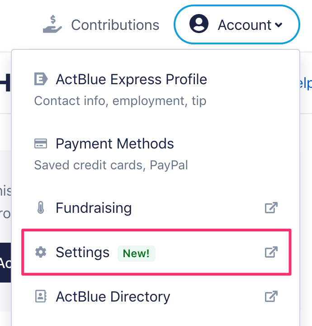Click Settings external link icon

(x=271, y=252)
